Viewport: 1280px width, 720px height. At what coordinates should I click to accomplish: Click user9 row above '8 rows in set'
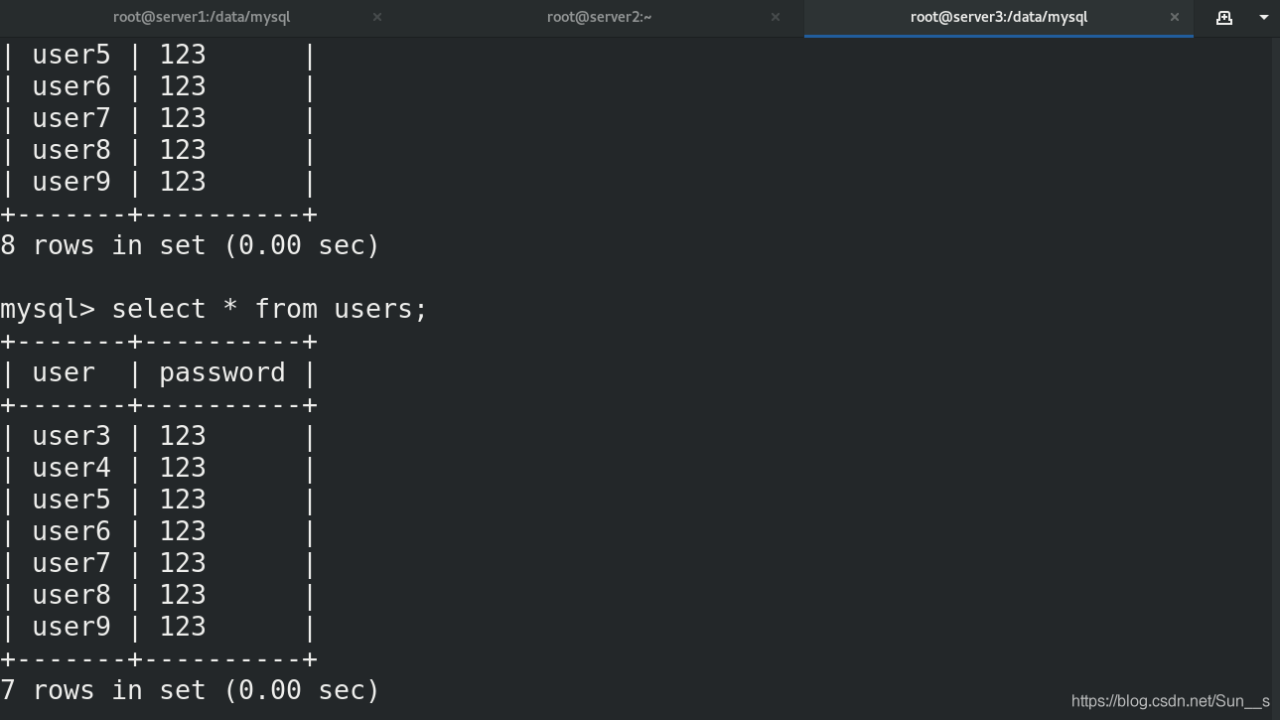click(159, 182)
